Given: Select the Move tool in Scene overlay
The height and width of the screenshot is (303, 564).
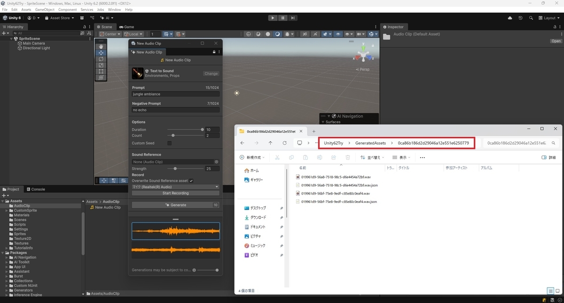Looking at the screenshot, I should pyautogui.click(x=101, y=53).
